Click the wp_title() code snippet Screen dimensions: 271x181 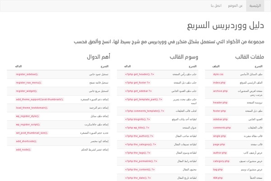point(137,128)
